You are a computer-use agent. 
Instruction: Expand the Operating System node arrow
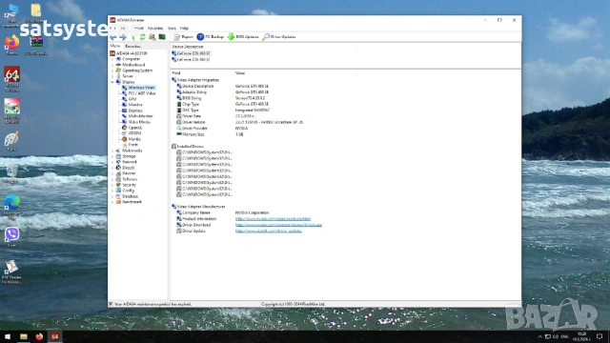point(112,71)
